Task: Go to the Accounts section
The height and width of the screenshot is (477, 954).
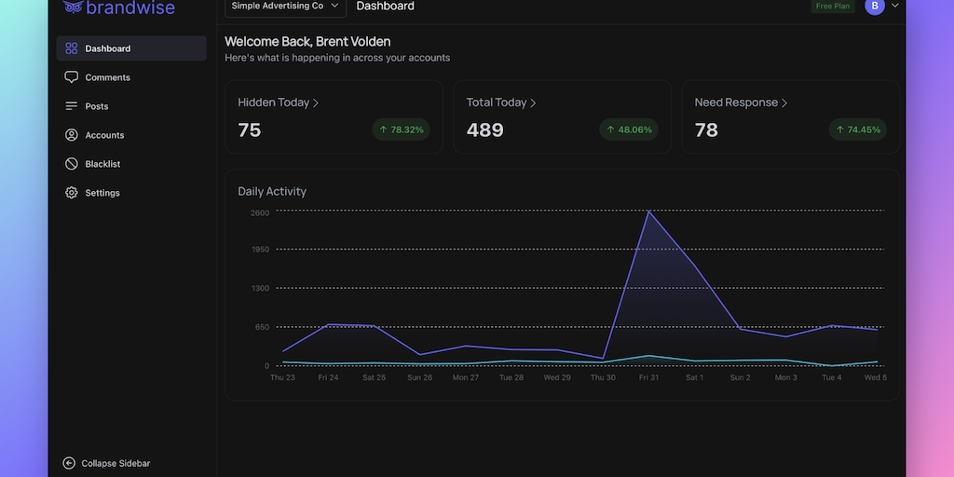Action: [131, 135]
